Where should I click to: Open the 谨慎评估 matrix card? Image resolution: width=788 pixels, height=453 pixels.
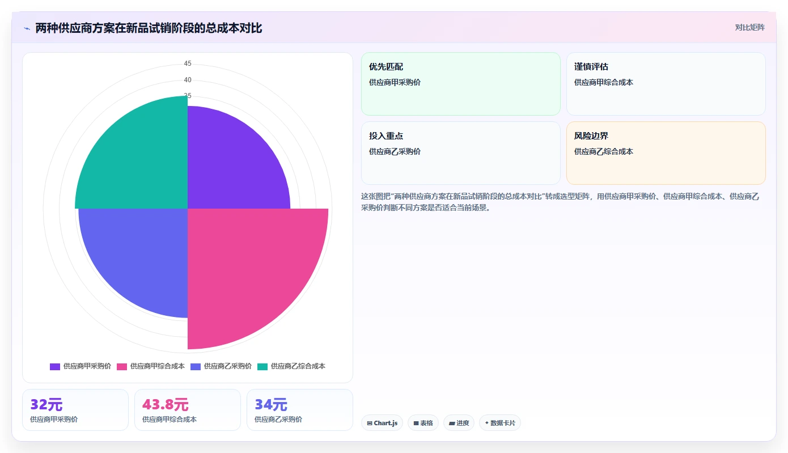coord(666,84)
